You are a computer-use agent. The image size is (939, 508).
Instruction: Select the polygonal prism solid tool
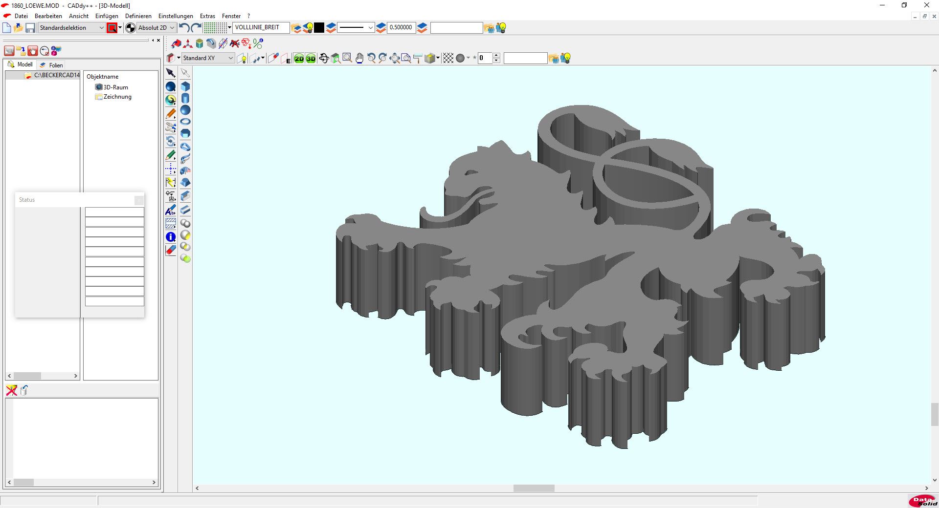(x=185, y=133)
